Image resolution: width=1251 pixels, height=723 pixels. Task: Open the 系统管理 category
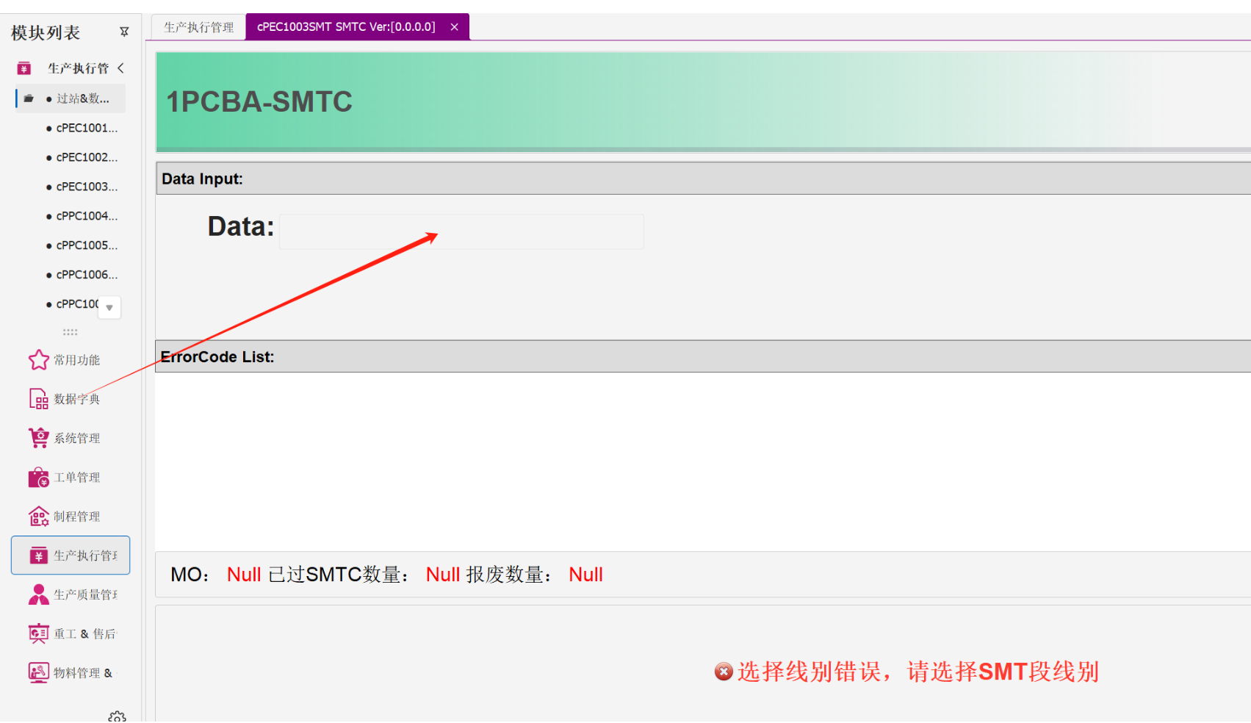tap(76, 438)
